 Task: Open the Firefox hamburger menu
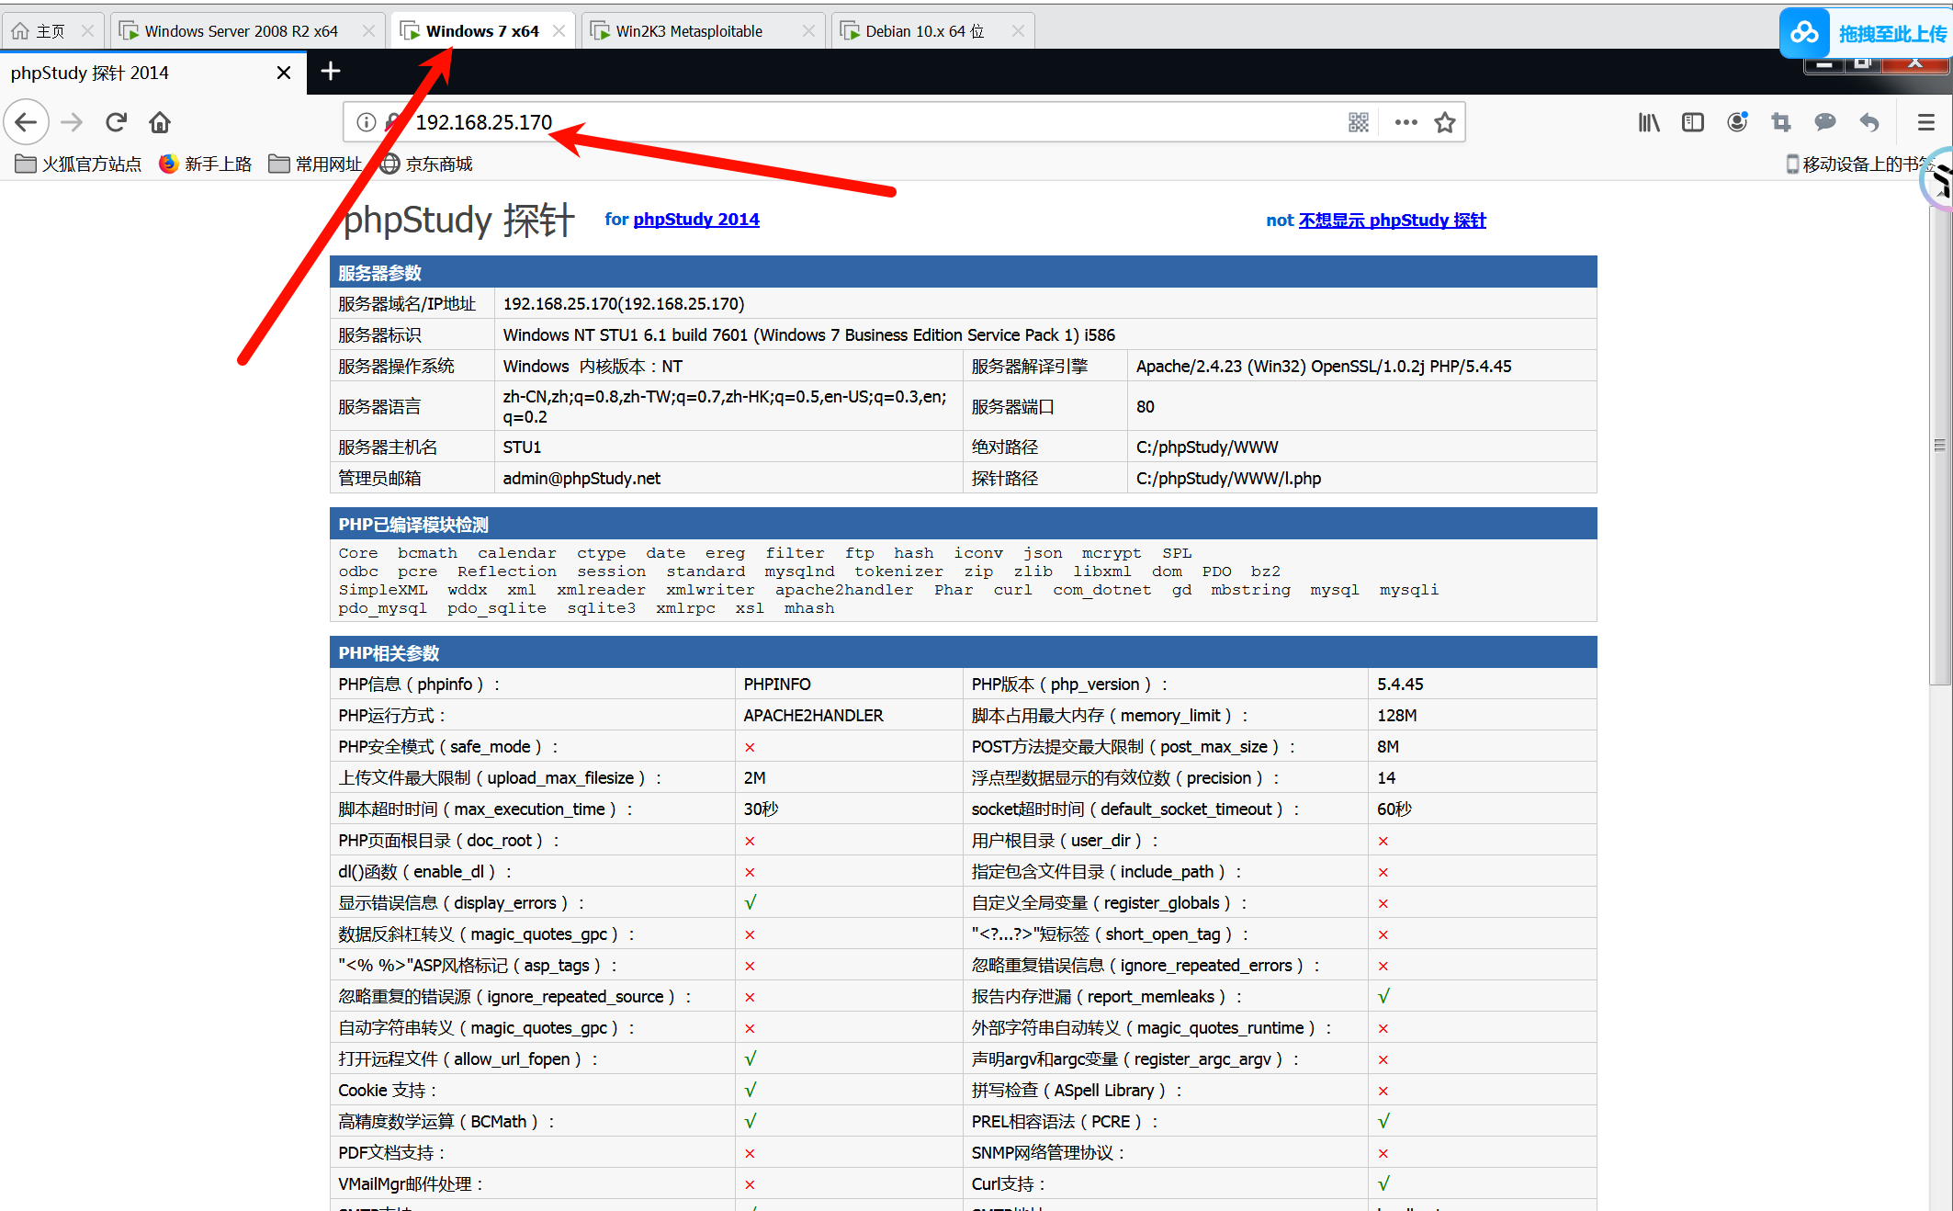(1926, 122)
